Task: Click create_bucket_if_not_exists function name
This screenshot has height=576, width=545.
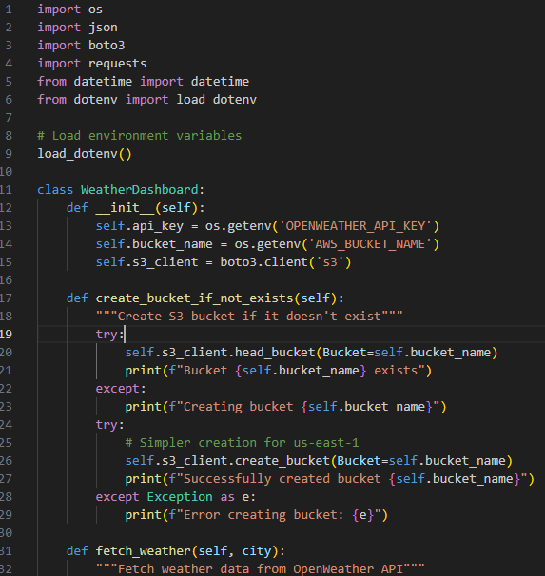Action: (194, 298)
